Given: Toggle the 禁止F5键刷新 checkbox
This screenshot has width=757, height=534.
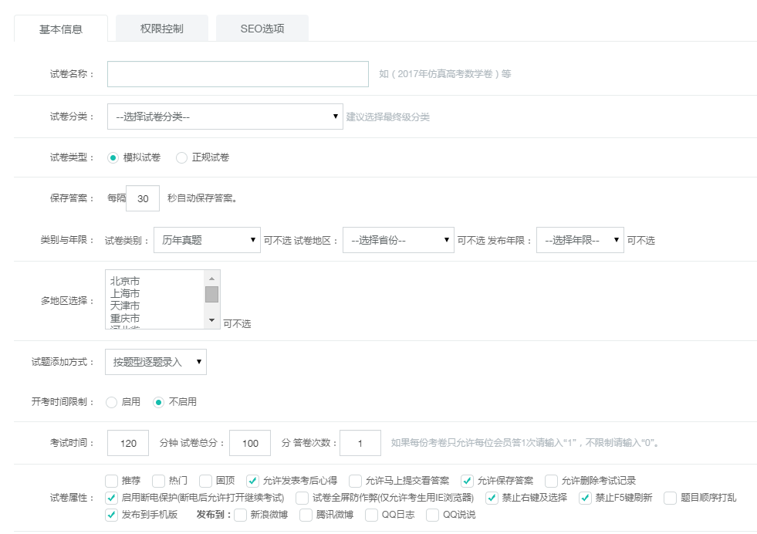Looking at the screenshot, I should [585, 498].
